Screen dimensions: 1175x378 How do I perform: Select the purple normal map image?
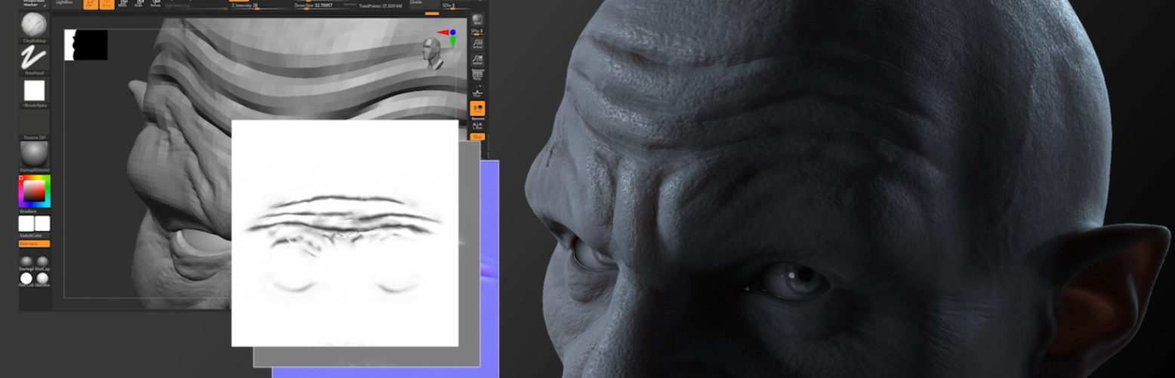tap(489, 268)
